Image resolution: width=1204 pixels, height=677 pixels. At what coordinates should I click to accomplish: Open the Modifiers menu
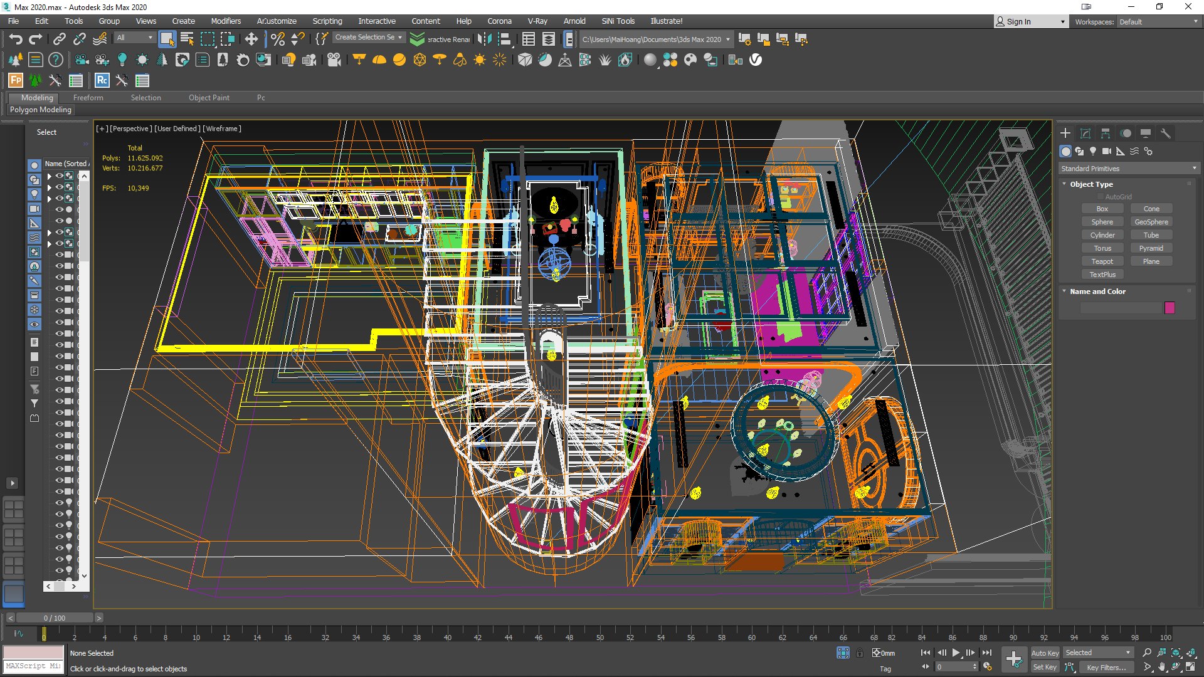tap(226, 21)
